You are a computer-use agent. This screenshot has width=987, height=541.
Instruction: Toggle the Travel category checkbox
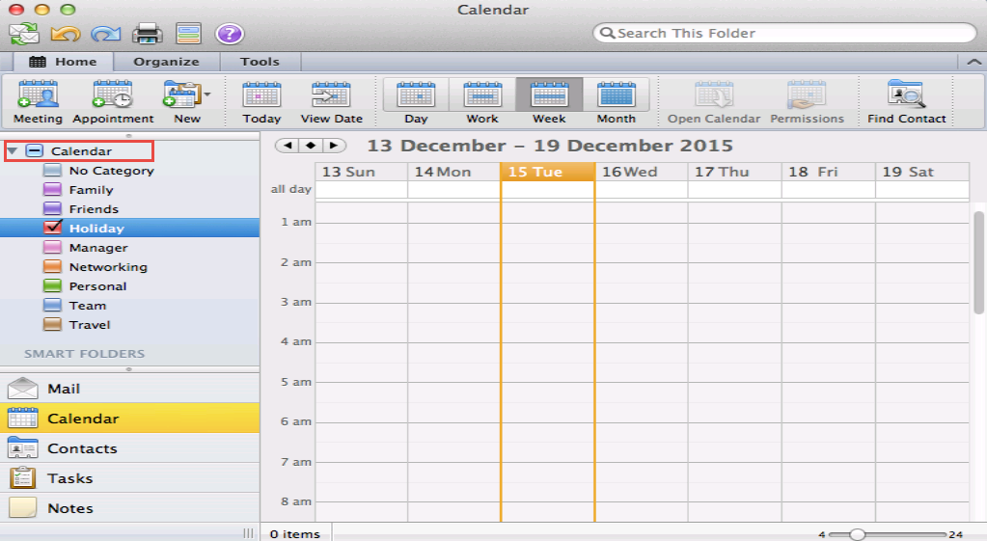52,325
